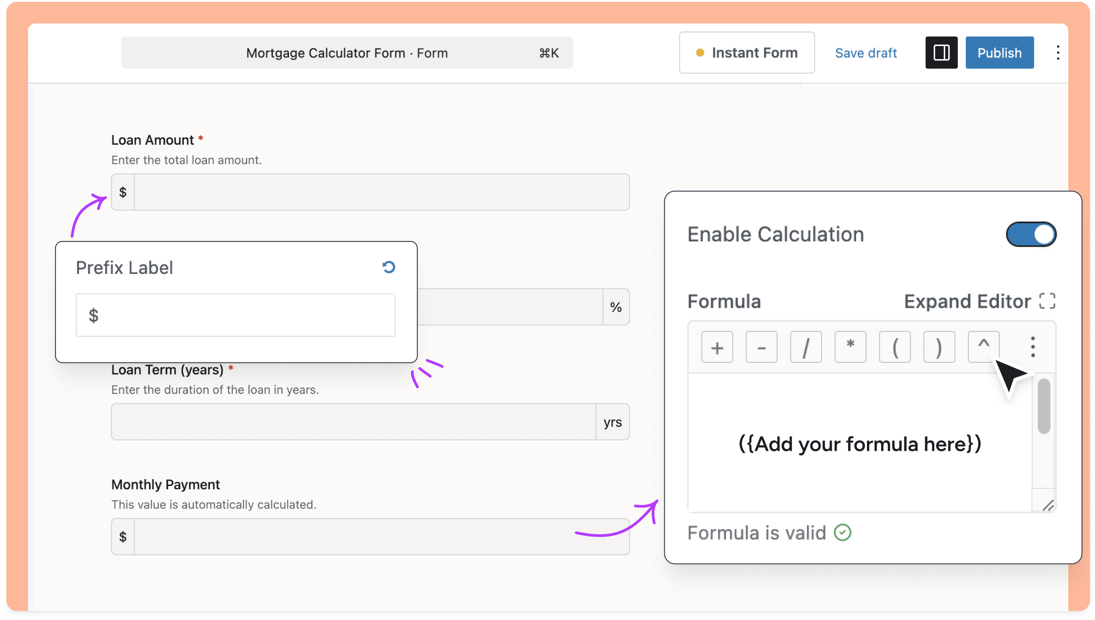Select the division operator icon
1095x620 pixels.
(806, 347)
